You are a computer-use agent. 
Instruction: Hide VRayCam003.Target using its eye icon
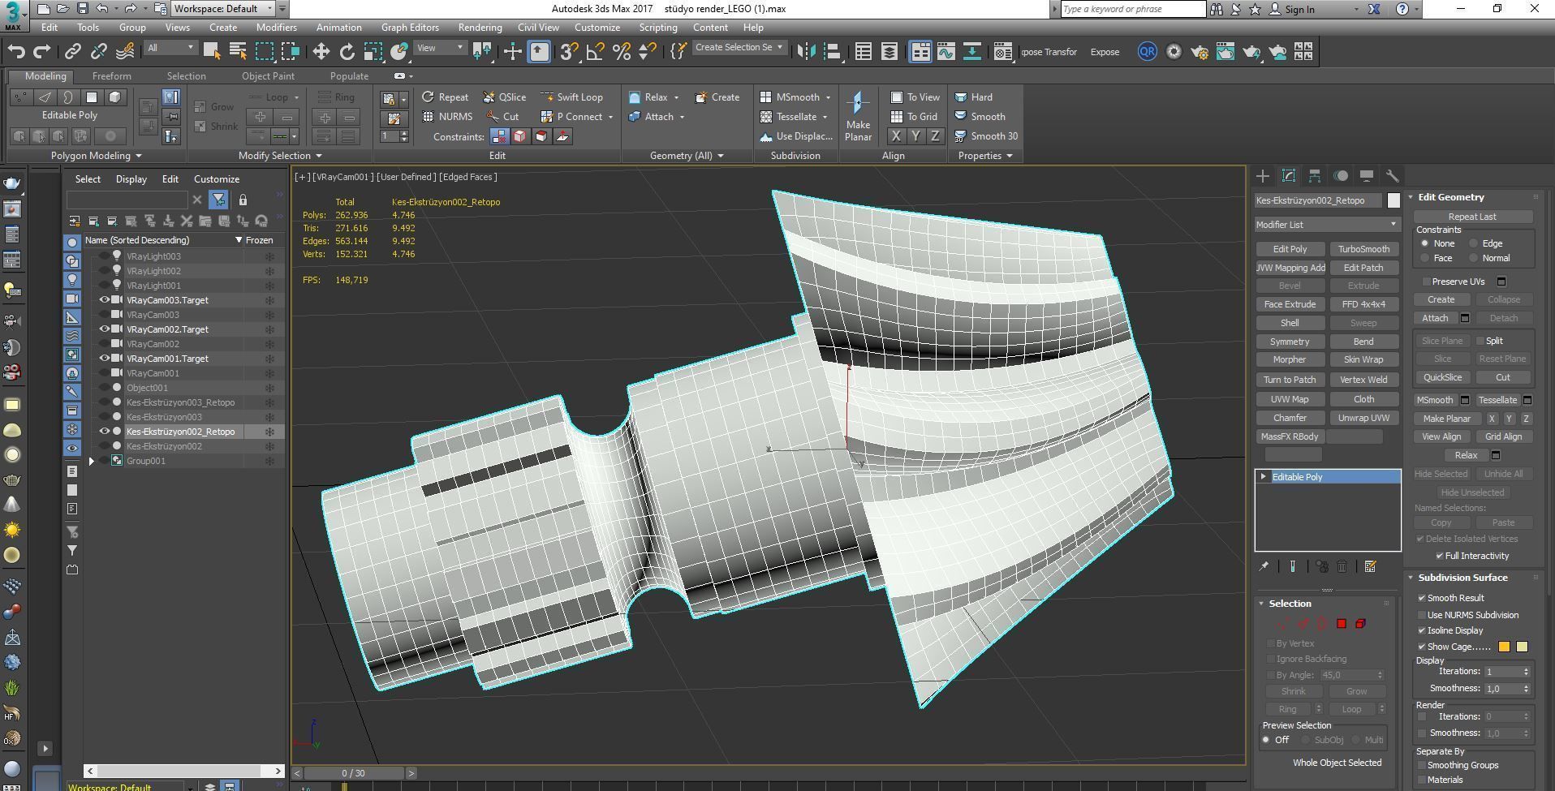tap(104, 300)
